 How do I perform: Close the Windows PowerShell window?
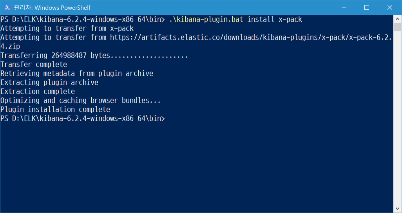390,7
